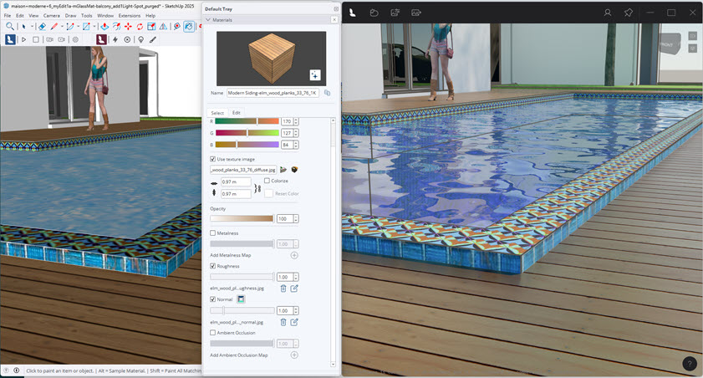The height and width of the screenshot is (378, 703).
Task: Activate the Paint Bucket tool
Action: tap(189, 27)
